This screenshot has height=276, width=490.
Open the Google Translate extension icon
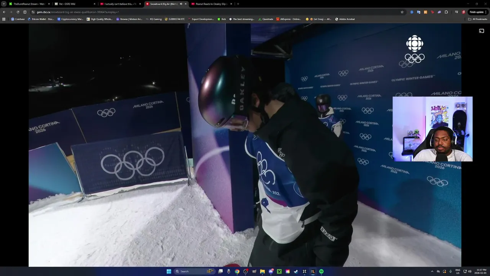418,12
